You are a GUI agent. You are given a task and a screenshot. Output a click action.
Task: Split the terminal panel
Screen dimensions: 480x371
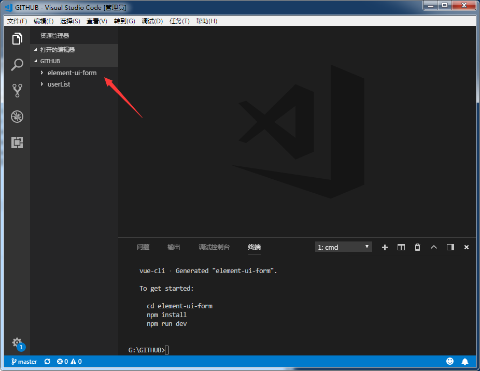401,247
